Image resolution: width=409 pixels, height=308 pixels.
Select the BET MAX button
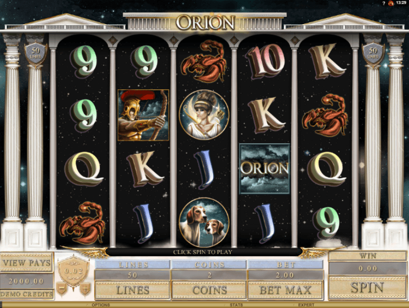pos(285,290)
